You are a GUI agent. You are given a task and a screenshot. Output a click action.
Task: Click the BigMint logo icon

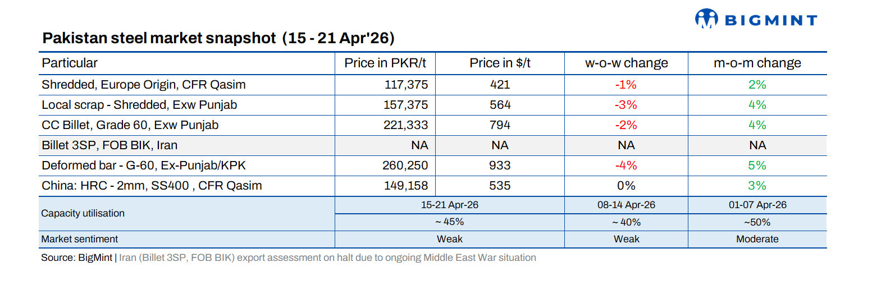[x=707, y=19]
